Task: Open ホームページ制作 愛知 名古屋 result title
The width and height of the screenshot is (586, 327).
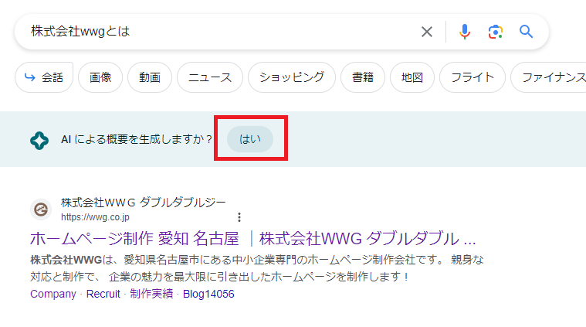Action: [252, 237]
